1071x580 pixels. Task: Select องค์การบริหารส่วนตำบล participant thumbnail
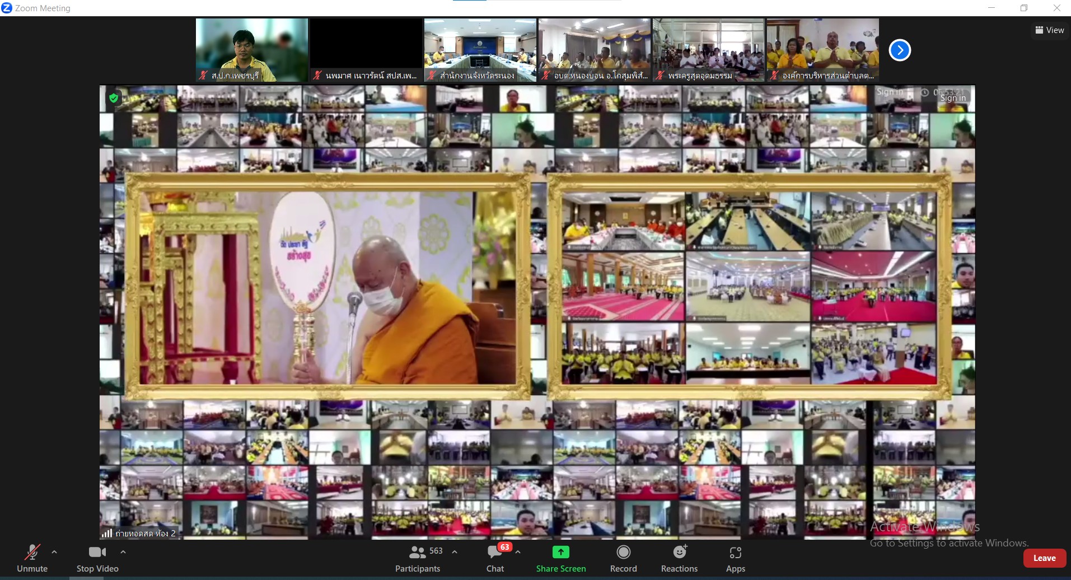tap(823, 50)
